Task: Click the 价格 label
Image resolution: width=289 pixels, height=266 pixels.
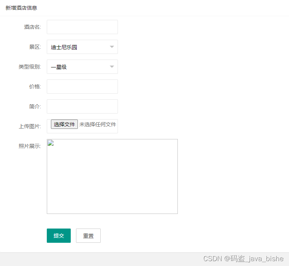Action: (x=35, y=87)
